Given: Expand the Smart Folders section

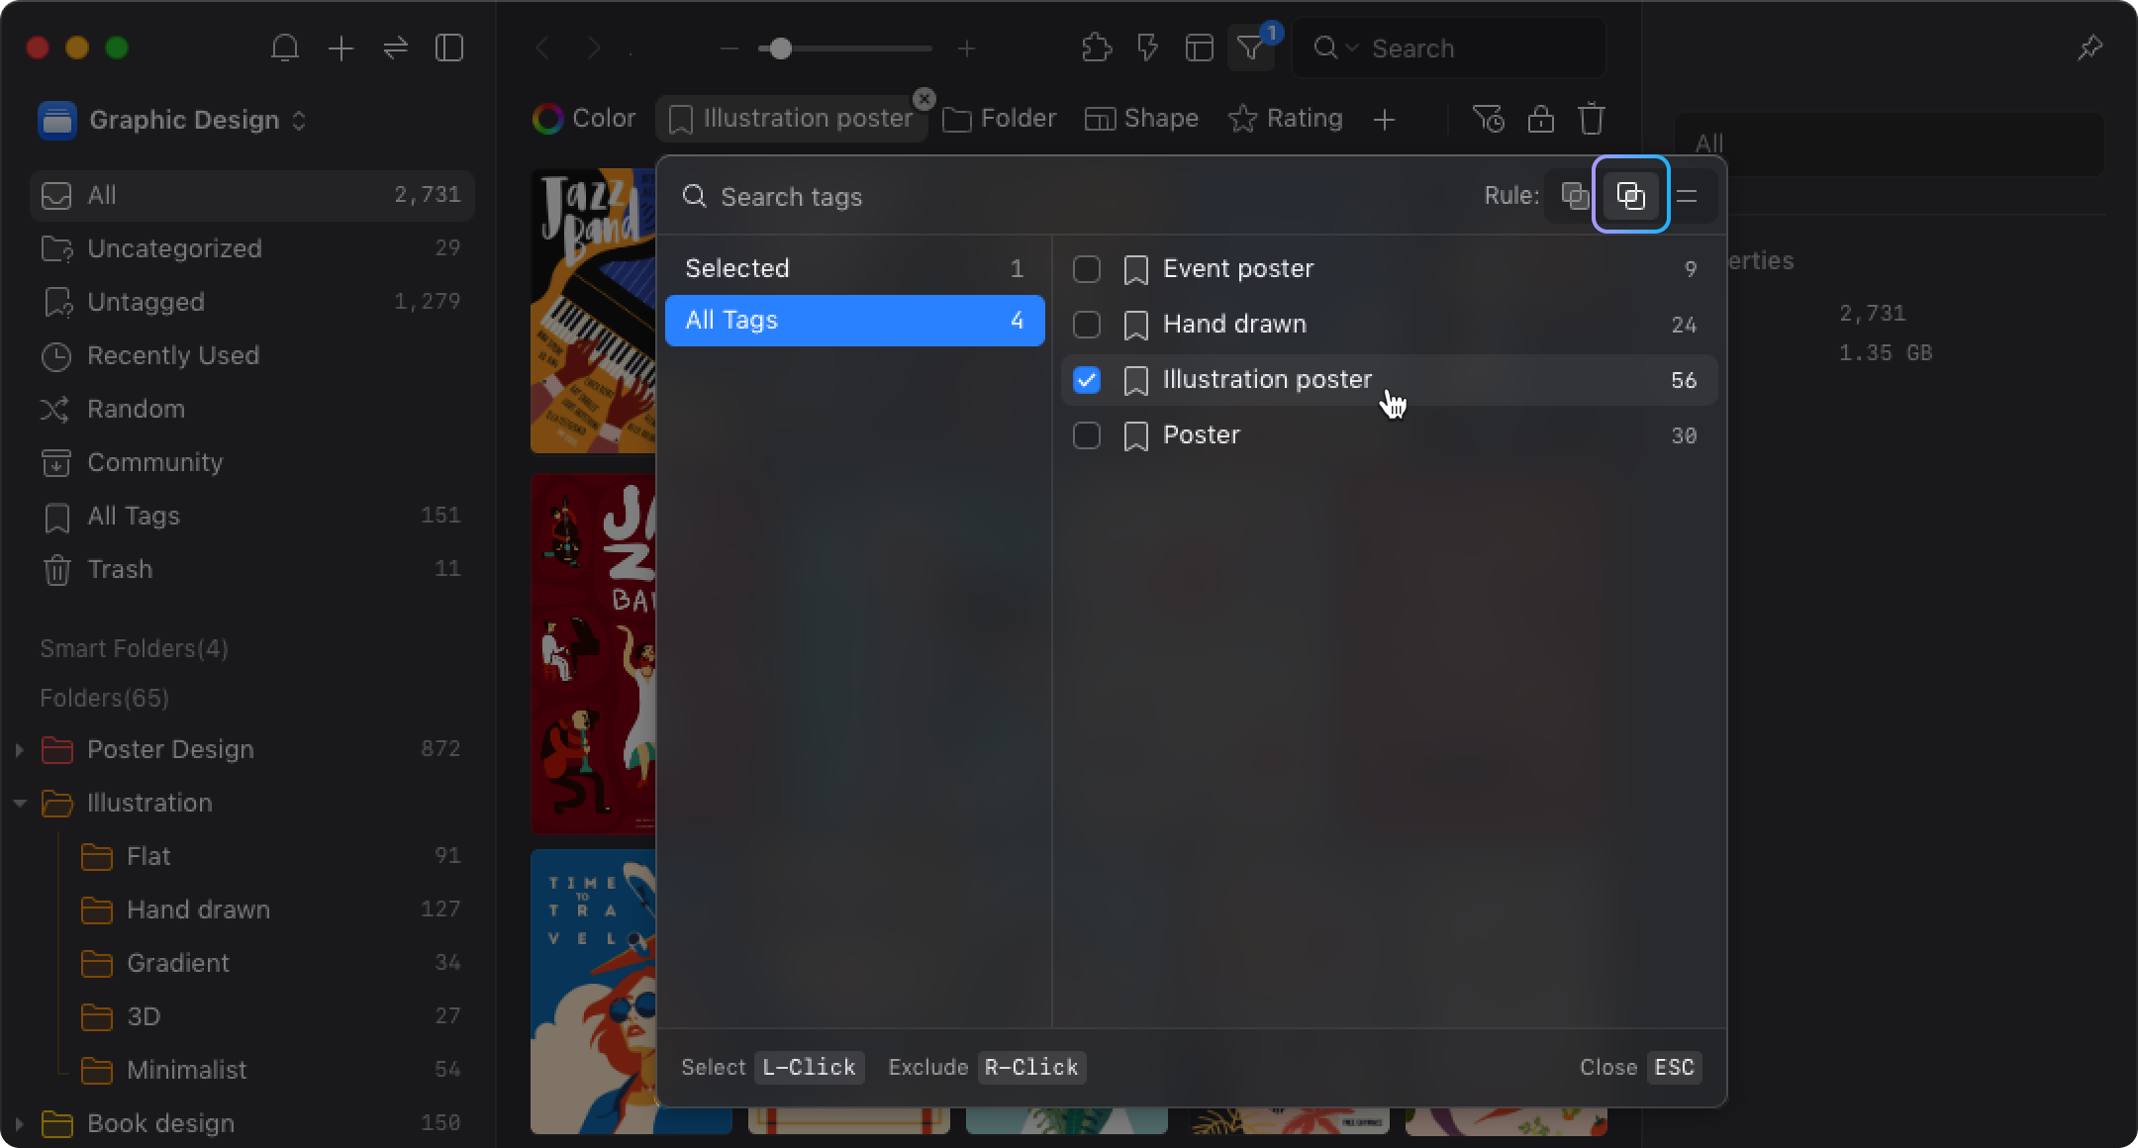Looking at the screenshot, I should (133, 649).
